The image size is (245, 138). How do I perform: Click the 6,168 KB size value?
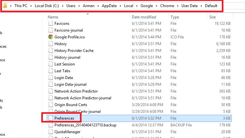tap(223, 44)
